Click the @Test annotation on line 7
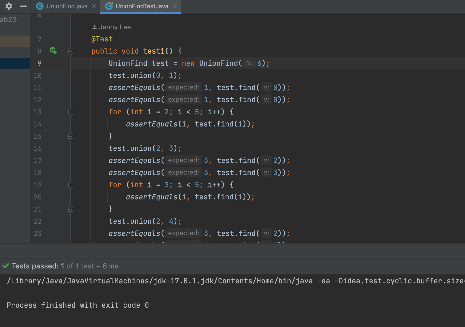 pyautogui.click(x=102, y=39)
